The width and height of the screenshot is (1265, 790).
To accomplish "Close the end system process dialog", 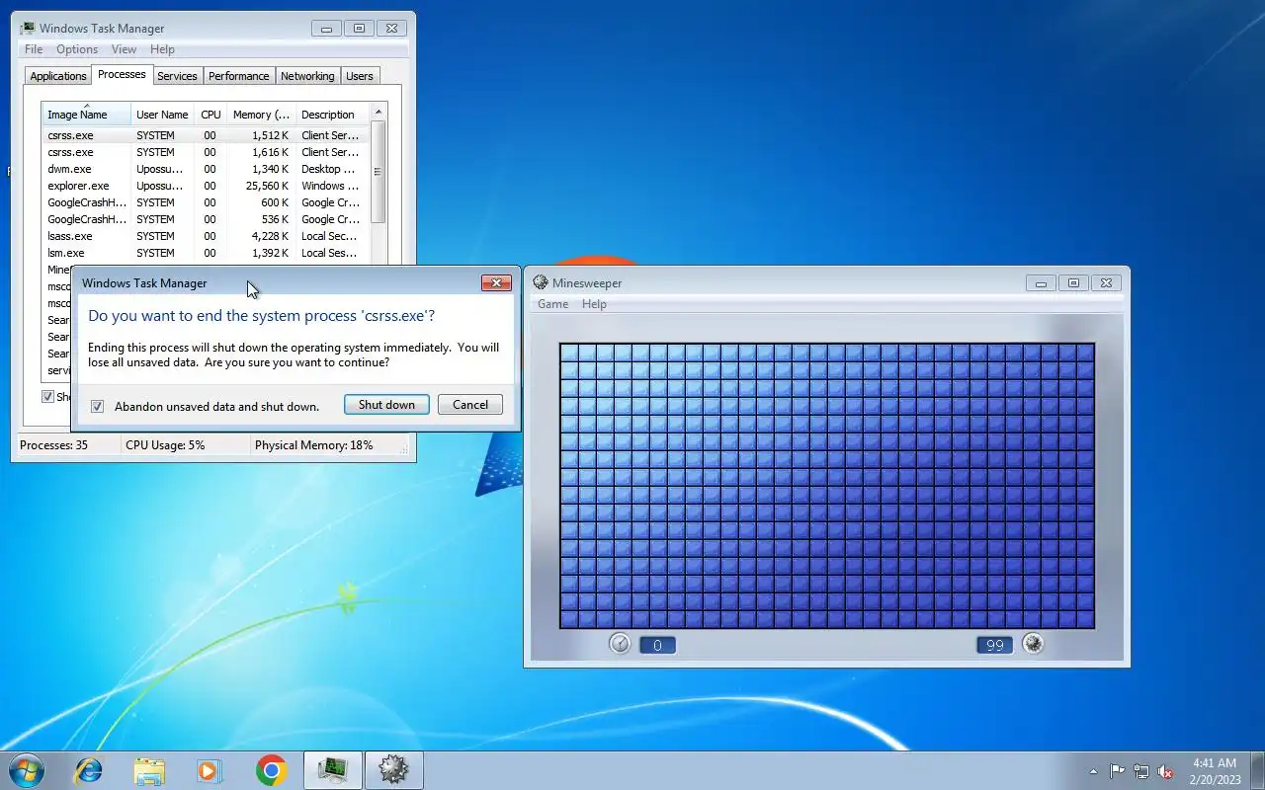I will point(496,282).
